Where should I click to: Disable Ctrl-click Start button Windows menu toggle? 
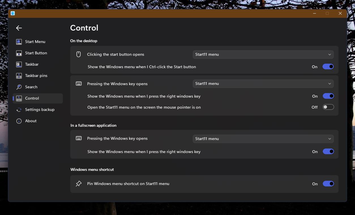[x=328, y=67]
